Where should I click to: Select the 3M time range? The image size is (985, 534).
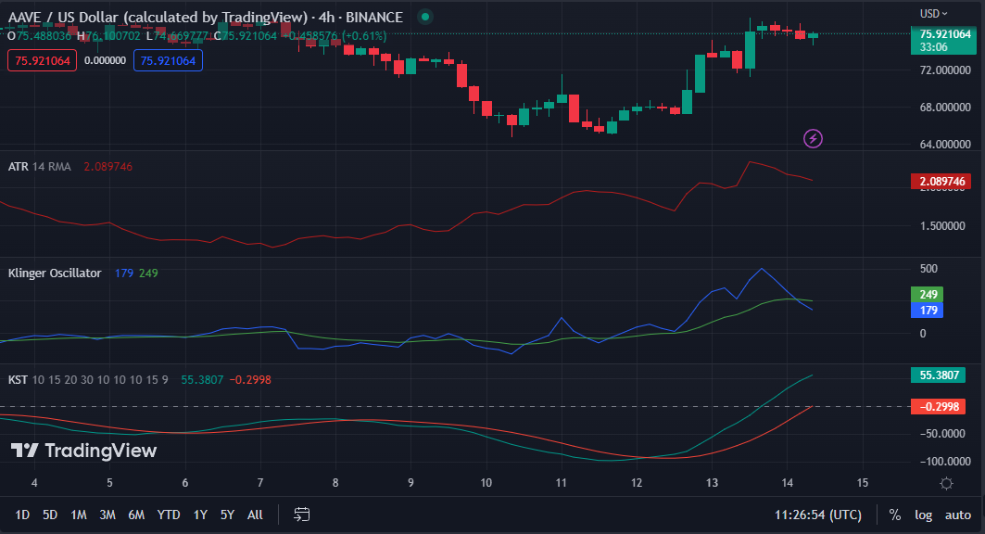coord(107,515)
